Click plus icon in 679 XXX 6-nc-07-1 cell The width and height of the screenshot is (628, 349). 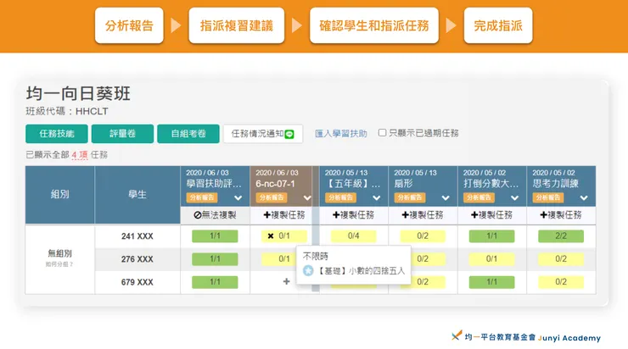(286, 282)
